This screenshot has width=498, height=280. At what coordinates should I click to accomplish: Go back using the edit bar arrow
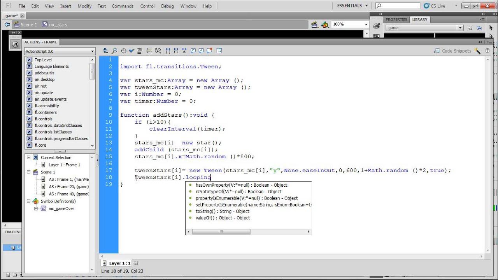click(7, 24)
